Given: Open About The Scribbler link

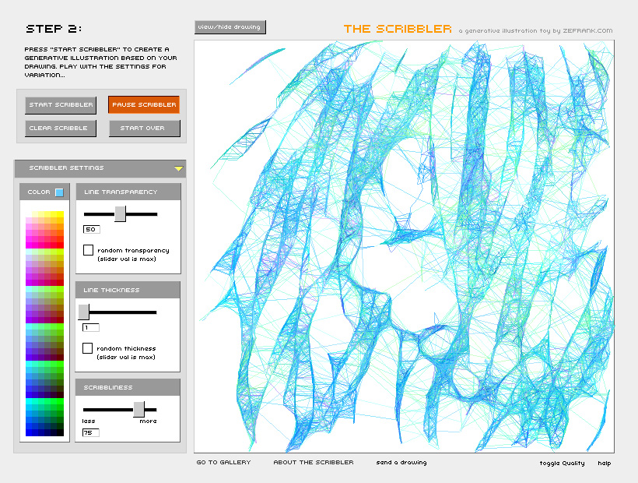Looking at the screenshot, I should click(313, 463).
